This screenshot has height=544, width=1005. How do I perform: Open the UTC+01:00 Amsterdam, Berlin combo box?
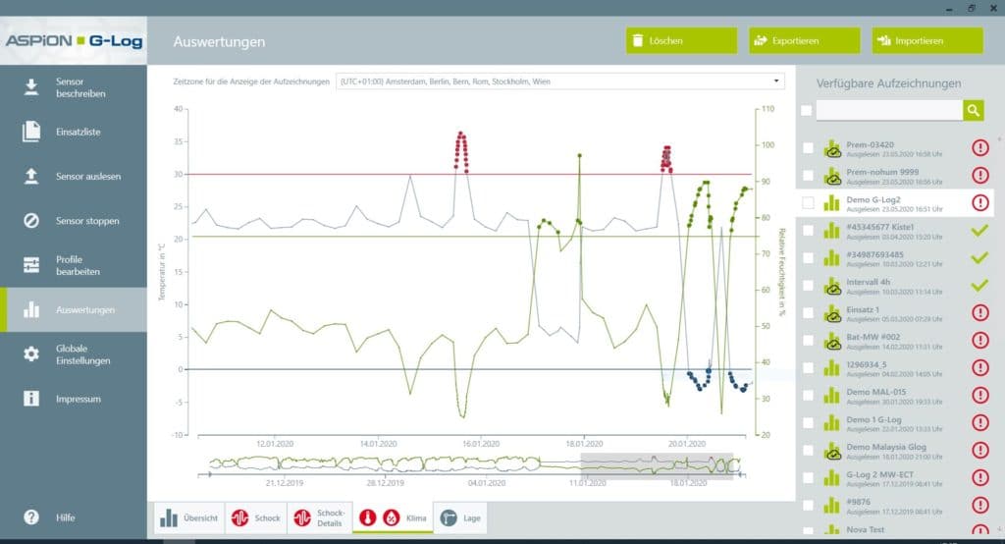(x=560, y=82)
